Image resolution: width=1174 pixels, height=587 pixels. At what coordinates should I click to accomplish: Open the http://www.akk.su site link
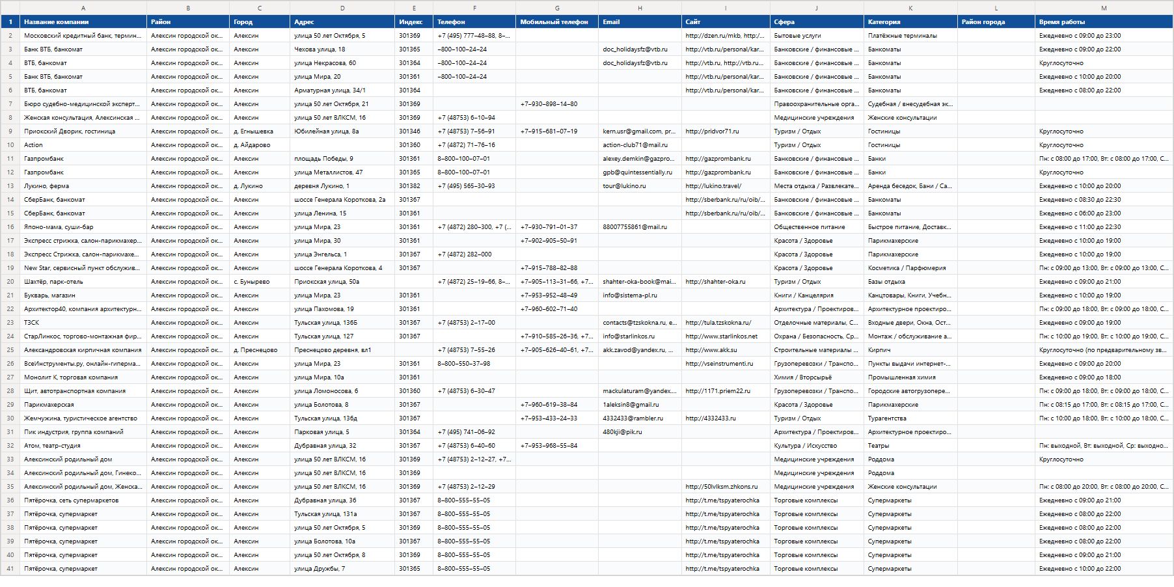[x=711, y=350]
